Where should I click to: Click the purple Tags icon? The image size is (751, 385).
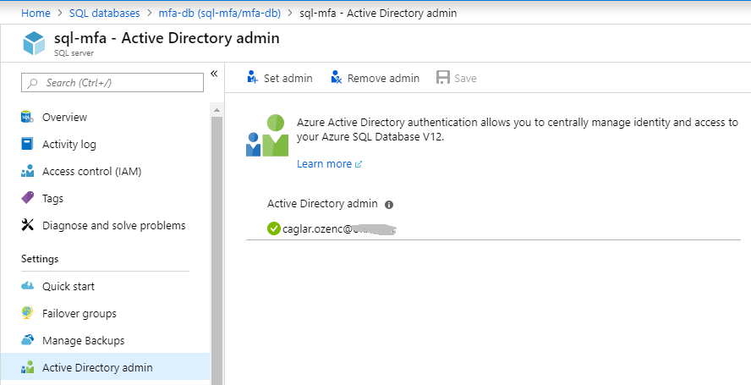[x=27, y=197]
